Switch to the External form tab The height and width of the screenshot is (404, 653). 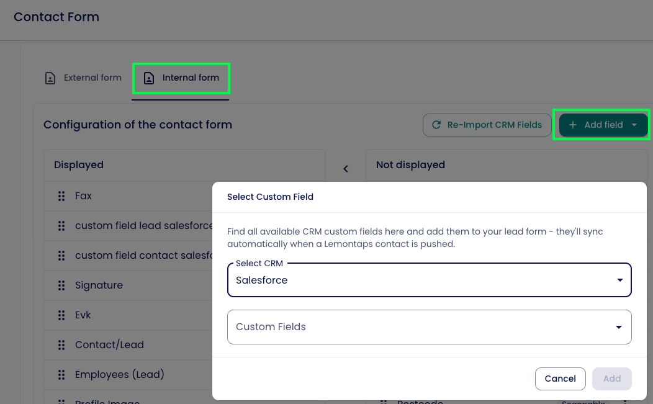tap(83, 78)
